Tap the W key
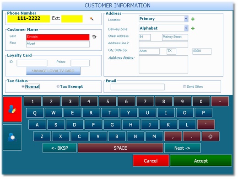 tap(54, 113)
